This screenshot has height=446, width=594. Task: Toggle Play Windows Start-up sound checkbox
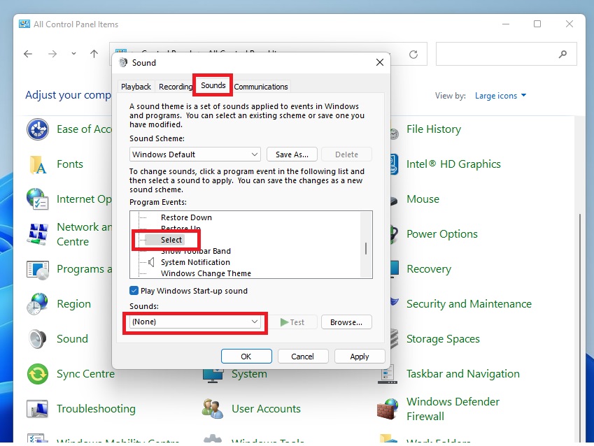pyautogui.click(x=134, y=291)
